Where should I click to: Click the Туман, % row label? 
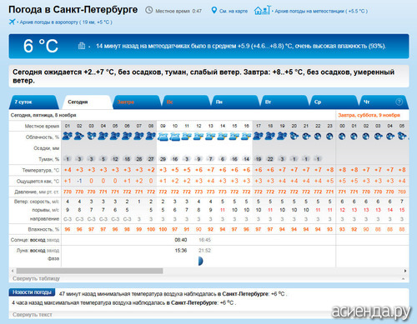[49, 159]
